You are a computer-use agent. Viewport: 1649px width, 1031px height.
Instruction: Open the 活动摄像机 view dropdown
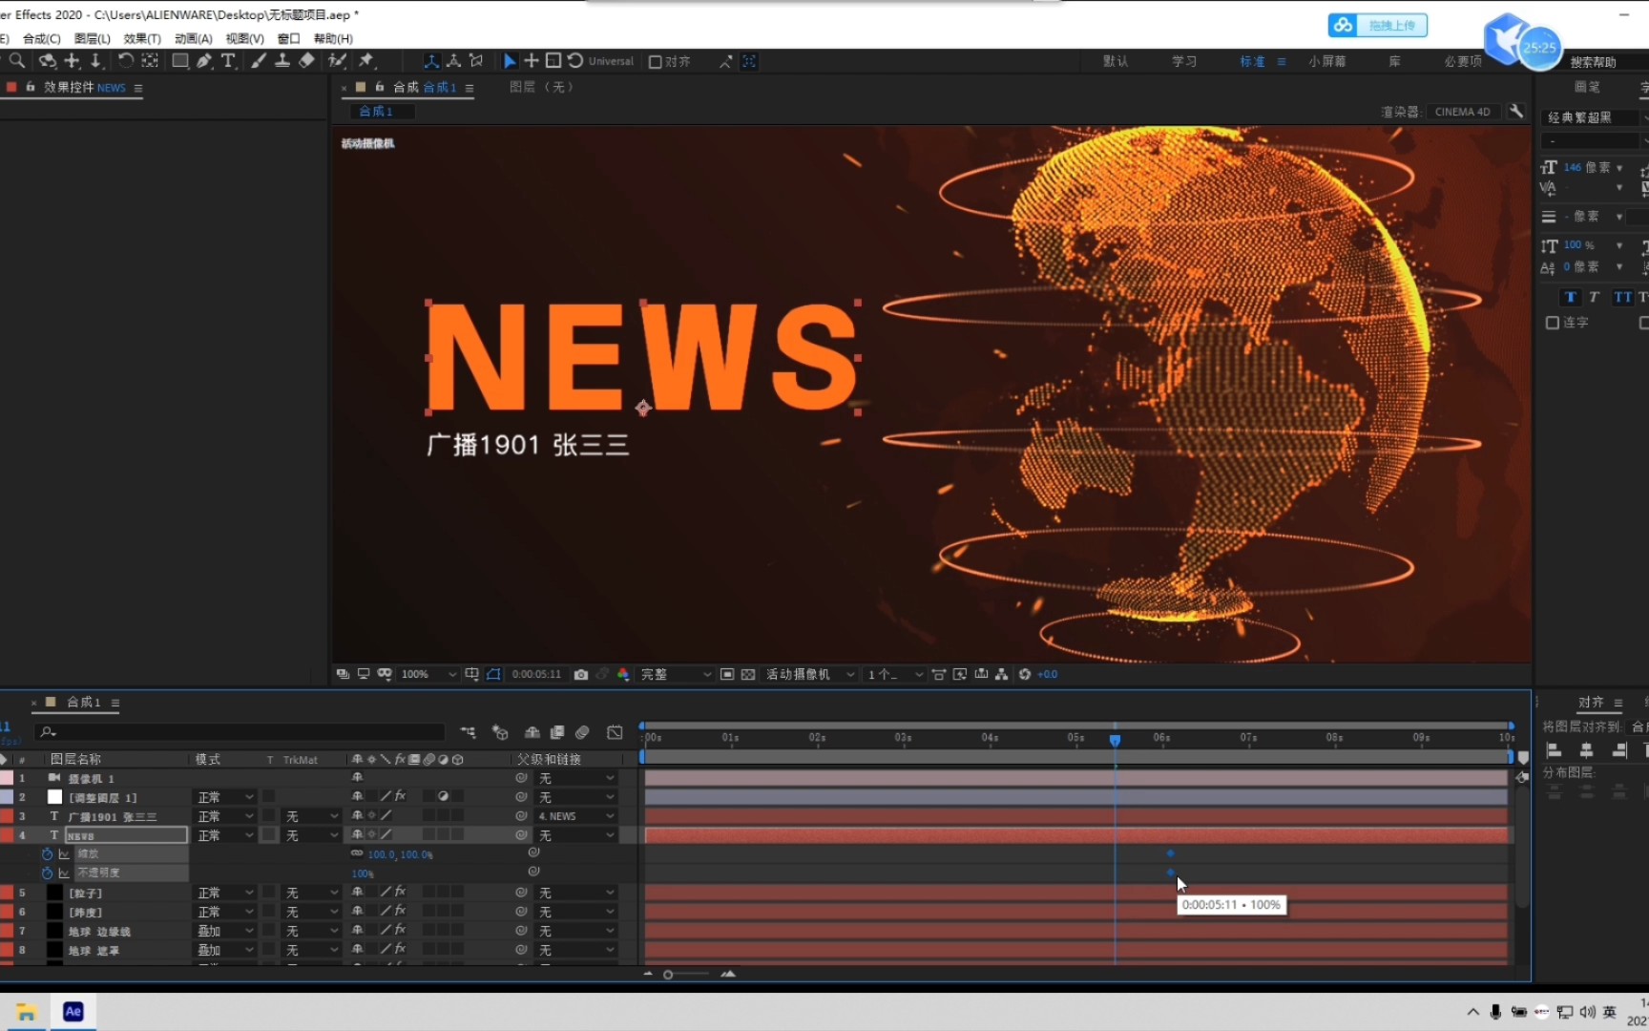[x=810, y=674]
